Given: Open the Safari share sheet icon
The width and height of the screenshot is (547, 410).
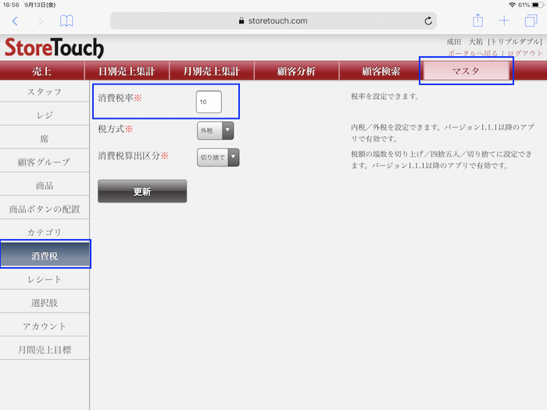Looking at the screenshot, I should 478,21.
